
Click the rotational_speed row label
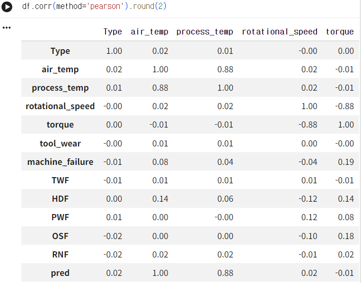click(60, 106)
